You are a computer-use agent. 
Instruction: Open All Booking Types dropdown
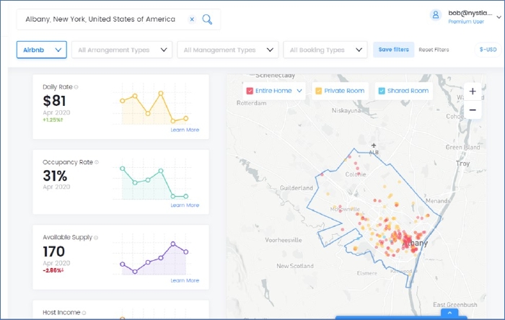click(325, 50)
